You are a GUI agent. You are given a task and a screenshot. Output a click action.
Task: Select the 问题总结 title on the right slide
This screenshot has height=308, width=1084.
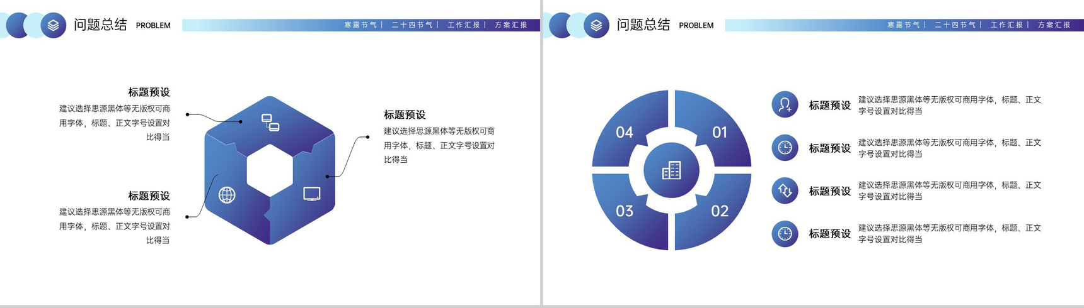click(x=643, y=25)
